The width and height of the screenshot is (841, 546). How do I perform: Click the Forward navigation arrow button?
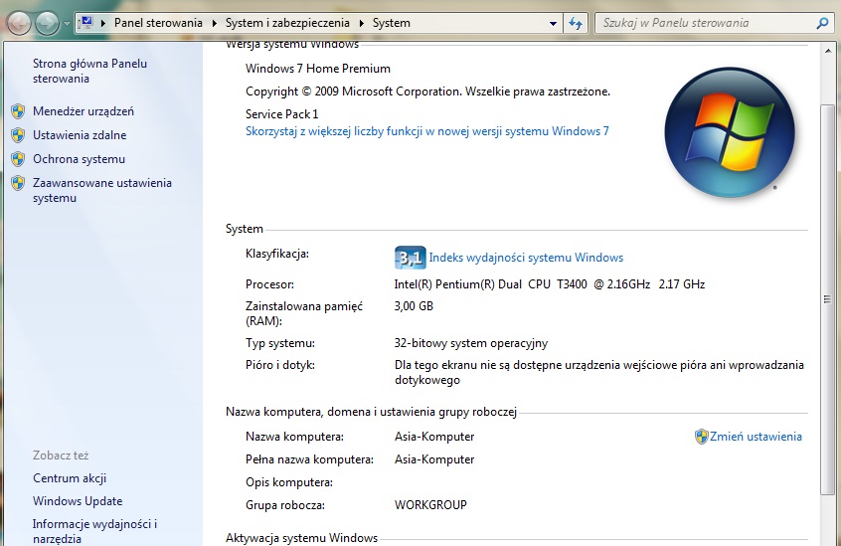pos(47,24)
